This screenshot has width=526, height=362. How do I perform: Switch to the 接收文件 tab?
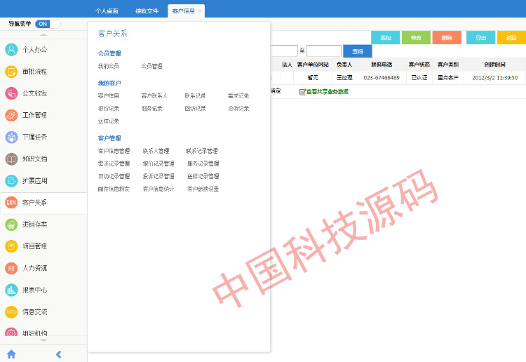(147, 11)
